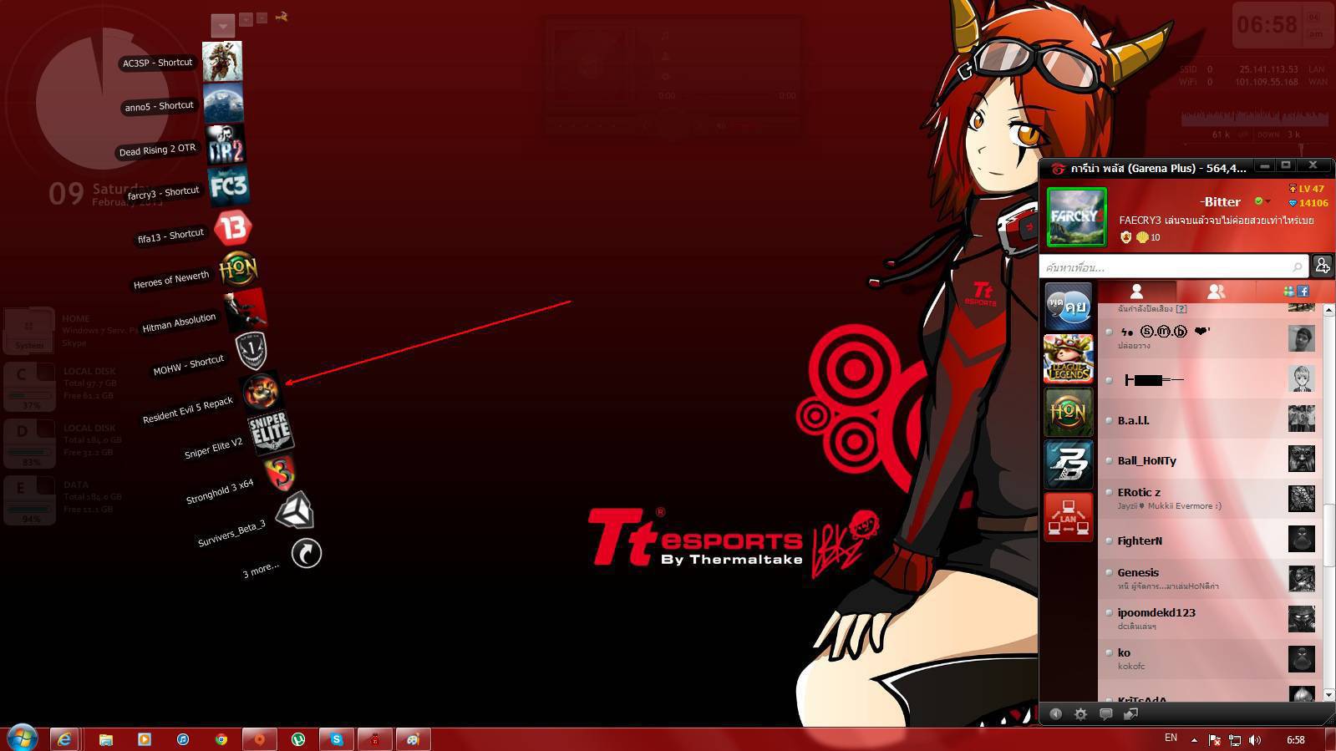The image size is (1336, 751).
Task: Click the user badge icon under status
Action: point(1125,237)
